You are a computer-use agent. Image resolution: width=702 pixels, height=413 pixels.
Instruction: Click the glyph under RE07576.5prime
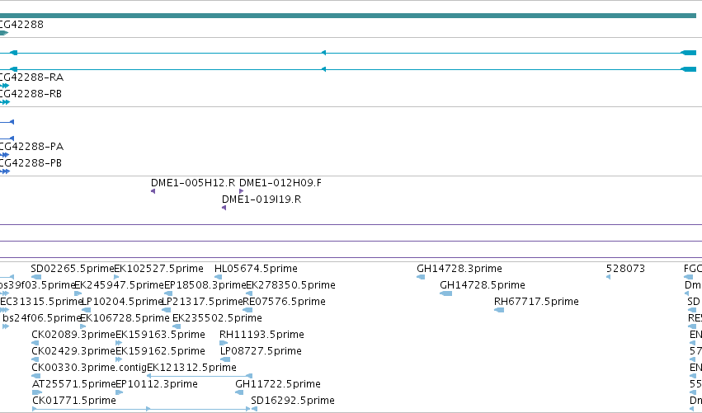point(247,310)
